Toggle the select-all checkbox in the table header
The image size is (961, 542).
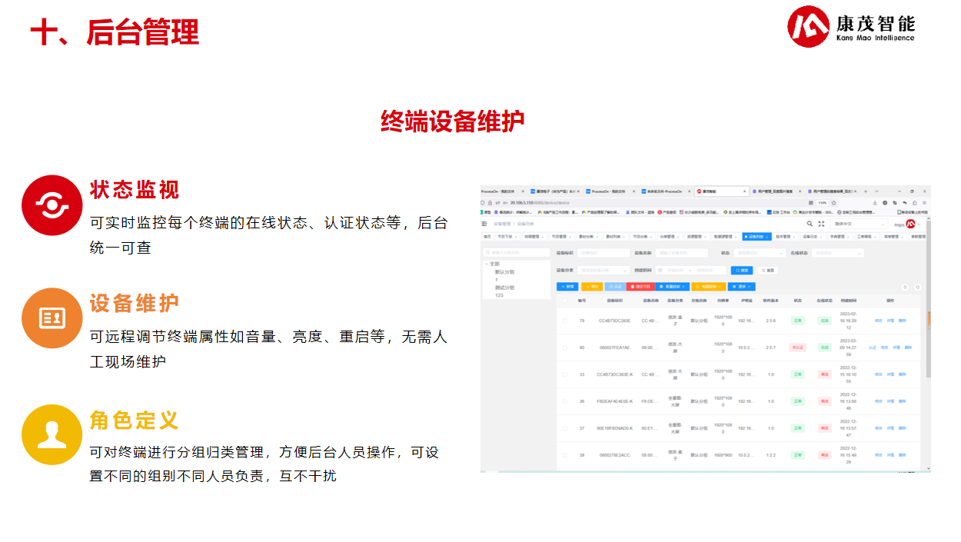565,301
